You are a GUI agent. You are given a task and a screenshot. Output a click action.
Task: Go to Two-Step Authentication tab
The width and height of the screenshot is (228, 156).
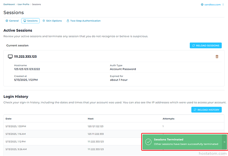83,21
